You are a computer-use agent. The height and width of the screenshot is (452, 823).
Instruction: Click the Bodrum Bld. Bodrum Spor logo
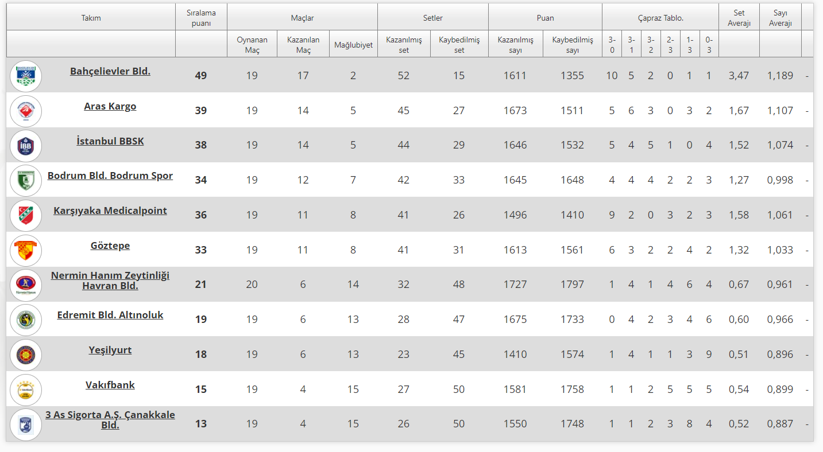[x=26, y=180]
